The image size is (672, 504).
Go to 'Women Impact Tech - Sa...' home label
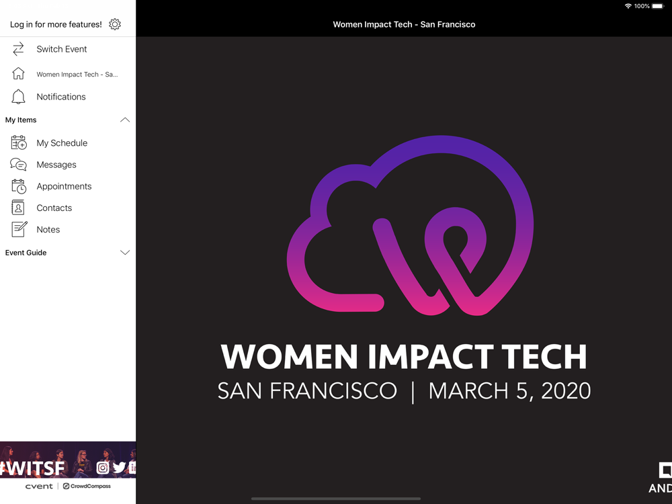tap(77, 74)
